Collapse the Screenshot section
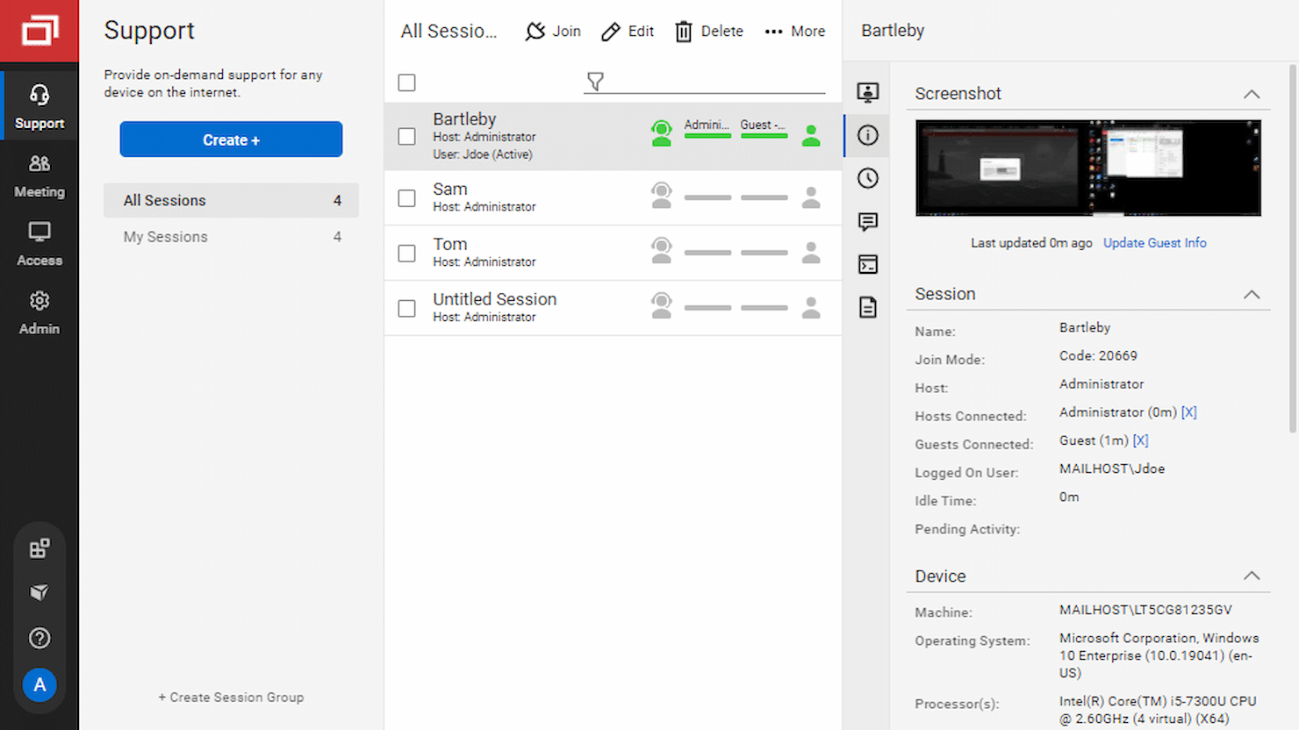The width and height of the screenshot is (1299, 730). (1252, 93)
